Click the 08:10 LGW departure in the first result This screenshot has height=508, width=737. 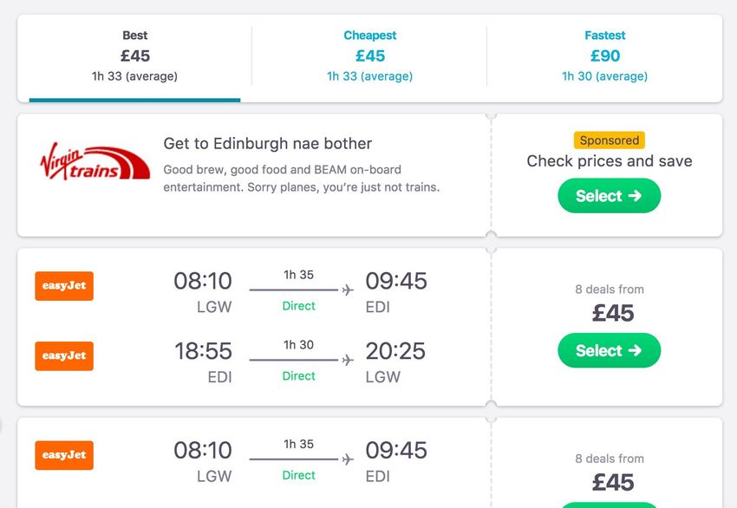point(203,291)
